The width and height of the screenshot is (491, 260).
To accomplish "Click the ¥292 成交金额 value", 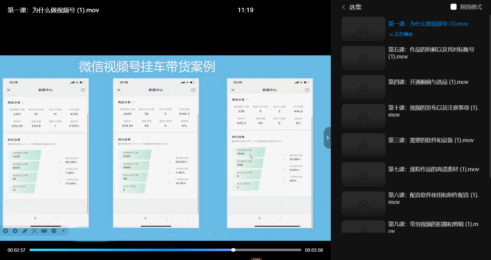I will [74, 114].
